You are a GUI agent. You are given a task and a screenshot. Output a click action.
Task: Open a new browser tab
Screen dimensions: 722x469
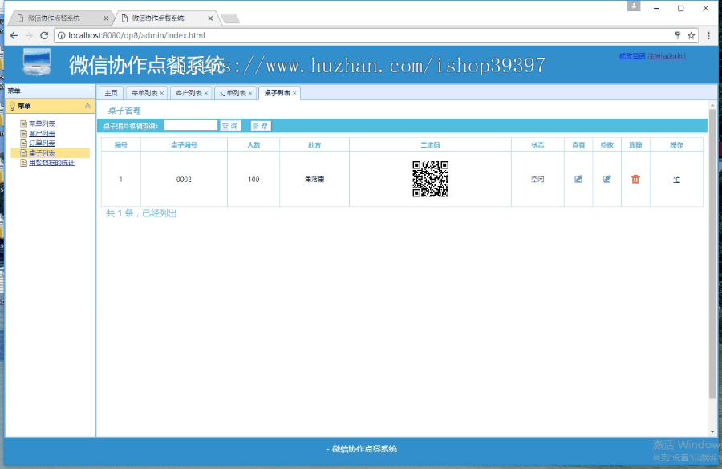(x=230, y=18)
